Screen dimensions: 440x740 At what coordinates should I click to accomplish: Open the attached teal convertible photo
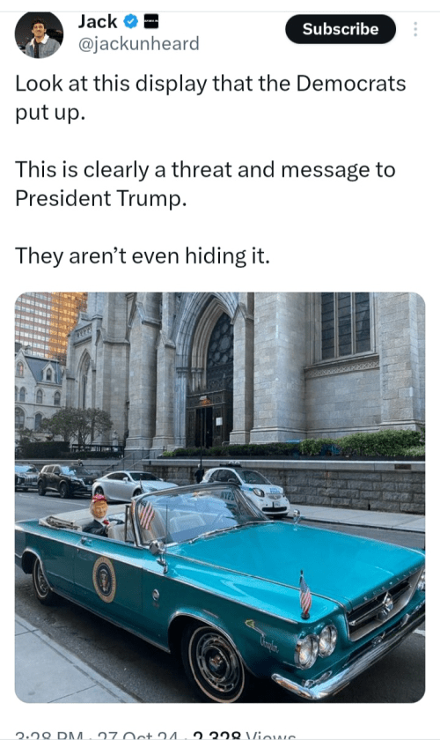pyautogui.click(x=220, y=498)
